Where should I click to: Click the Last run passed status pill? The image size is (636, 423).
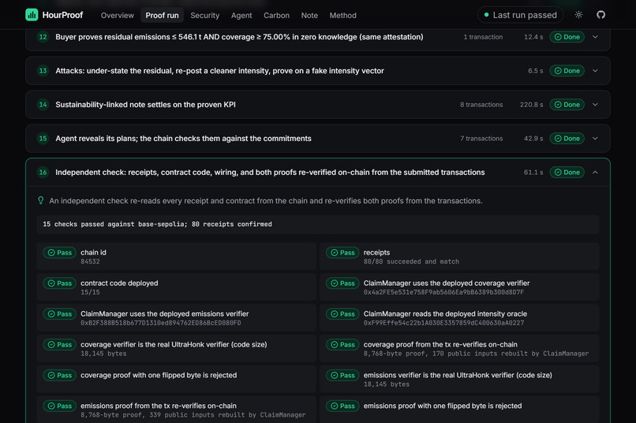[x=521, y=15]
